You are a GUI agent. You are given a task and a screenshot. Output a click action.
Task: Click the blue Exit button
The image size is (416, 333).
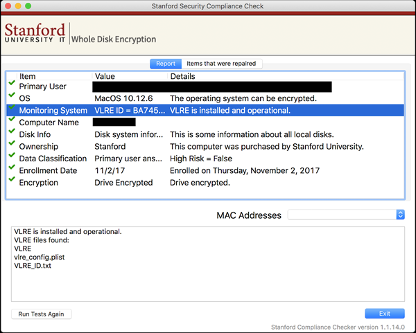click(x=384, y=314)
